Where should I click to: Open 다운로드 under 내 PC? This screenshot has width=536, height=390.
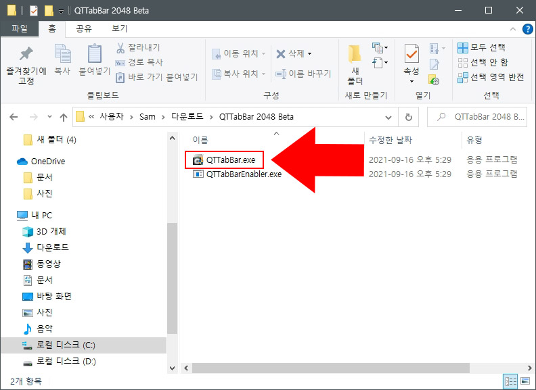tap(45, 247)
